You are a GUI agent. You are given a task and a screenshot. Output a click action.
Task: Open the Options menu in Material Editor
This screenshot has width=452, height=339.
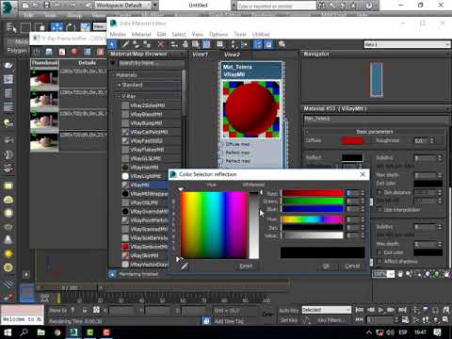(x=218, y=34)
